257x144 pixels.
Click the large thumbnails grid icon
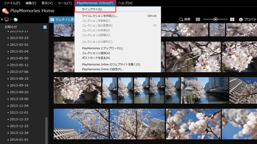point(232,20)
